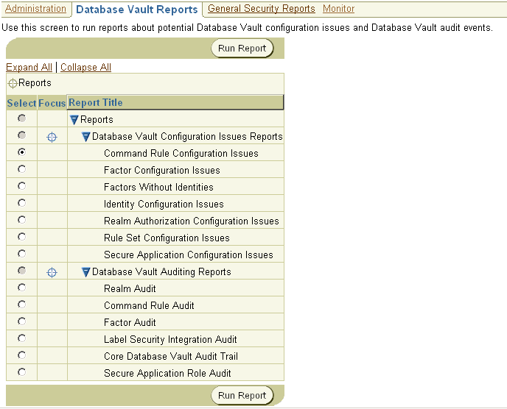
Task: Select radio for Realm Audit report
Action: pyautogui.click(x=21, y=288)
